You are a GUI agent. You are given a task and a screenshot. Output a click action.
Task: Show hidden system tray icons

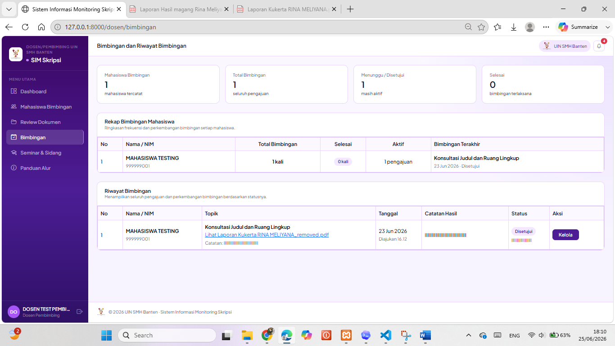click(x=469, y=335)
